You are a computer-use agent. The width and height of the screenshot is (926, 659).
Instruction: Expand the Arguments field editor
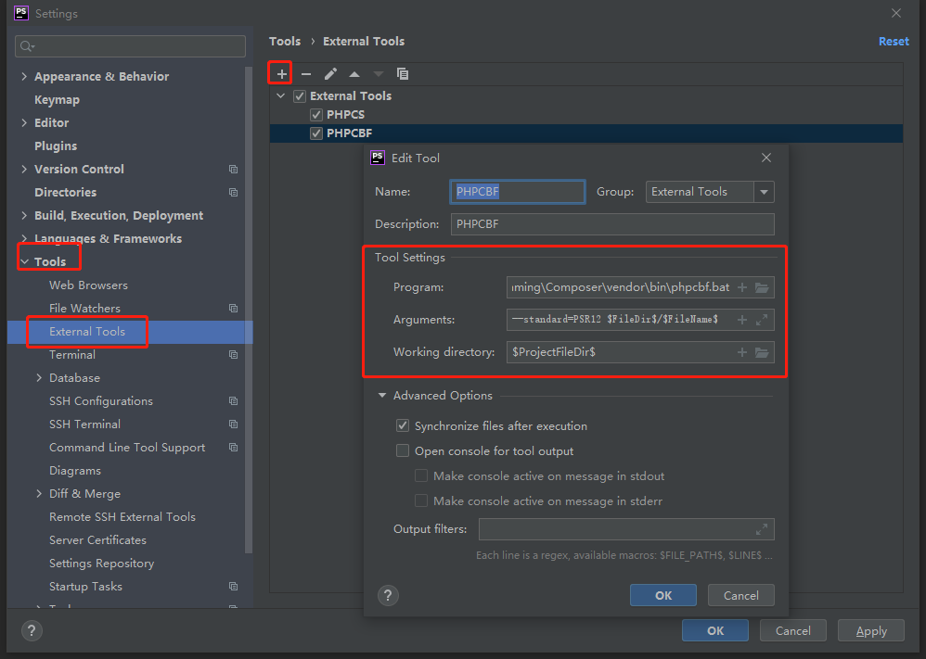click(x=762, y=320)
